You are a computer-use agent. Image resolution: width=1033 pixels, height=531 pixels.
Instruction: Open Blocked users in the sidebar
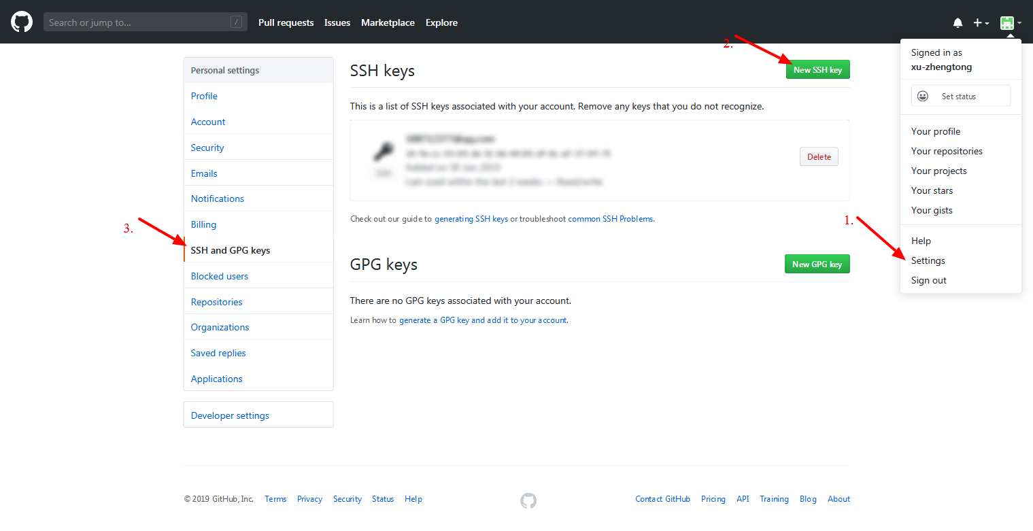click(x=258, y=276)
